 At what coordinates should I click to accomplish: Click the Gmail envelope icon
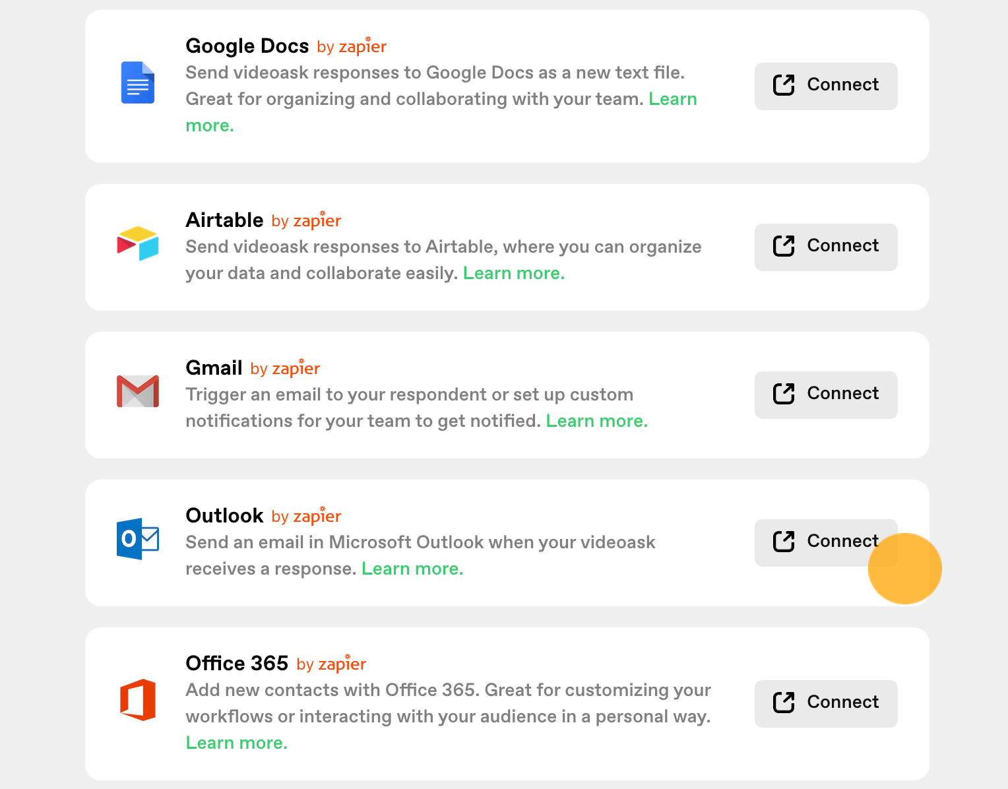point(138,391)
